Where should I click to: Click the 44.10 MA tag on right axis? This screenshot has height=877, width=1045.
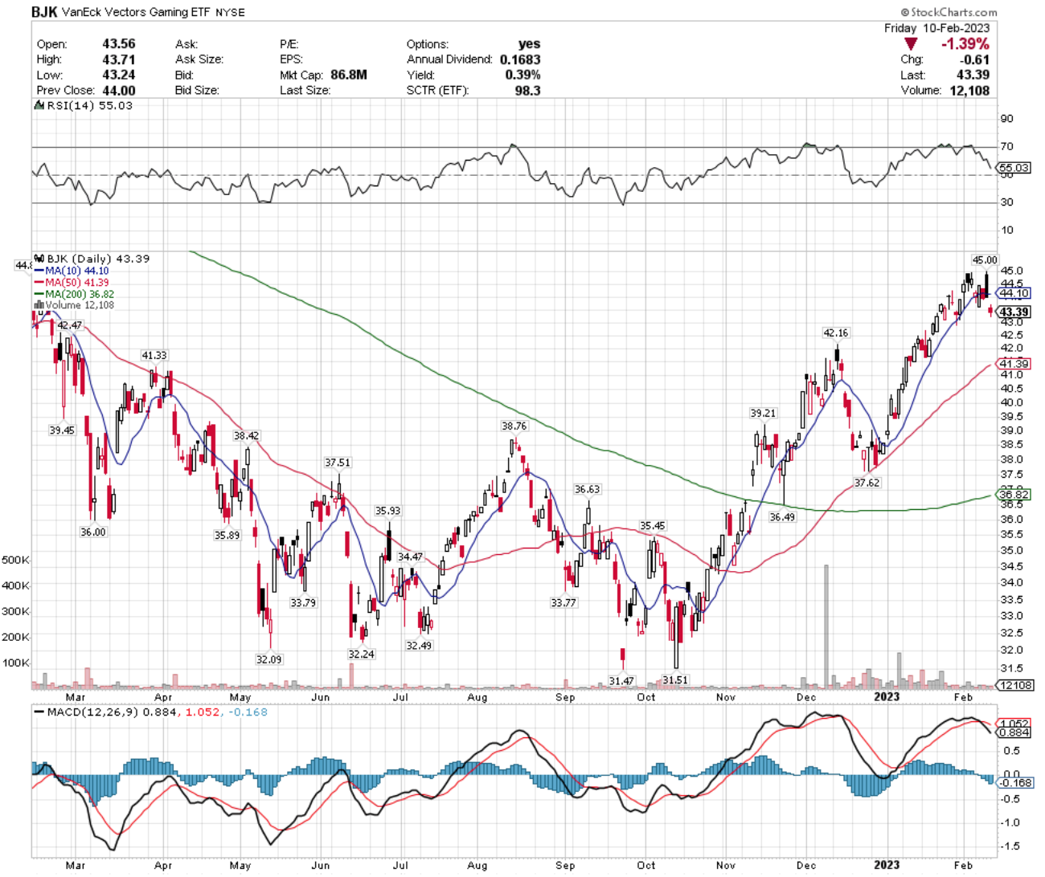pos(1014,293)
